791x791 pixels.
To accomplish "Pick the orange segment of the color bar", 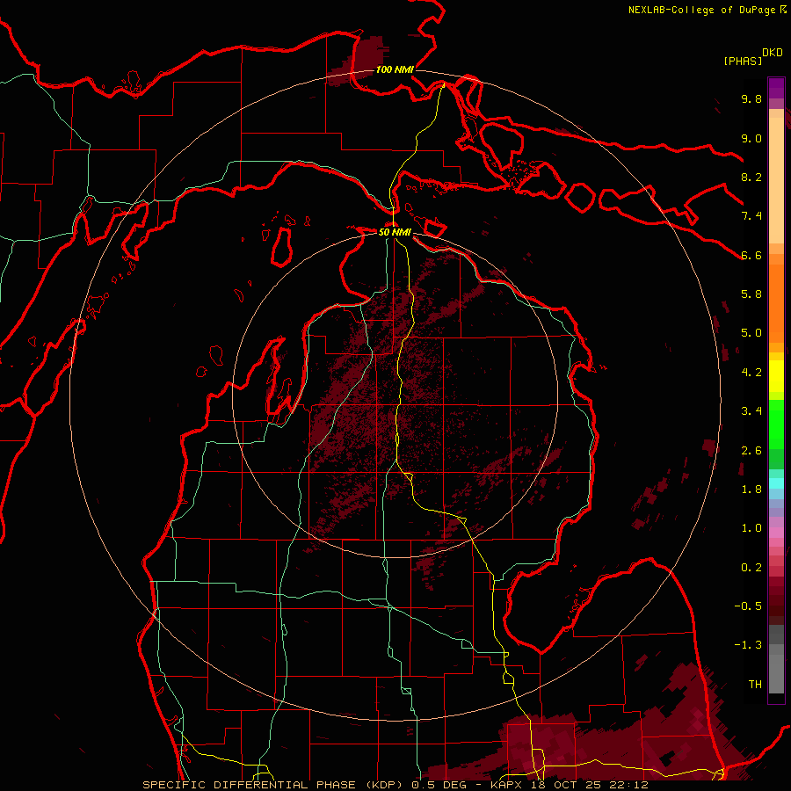I will tap(776, 304).
